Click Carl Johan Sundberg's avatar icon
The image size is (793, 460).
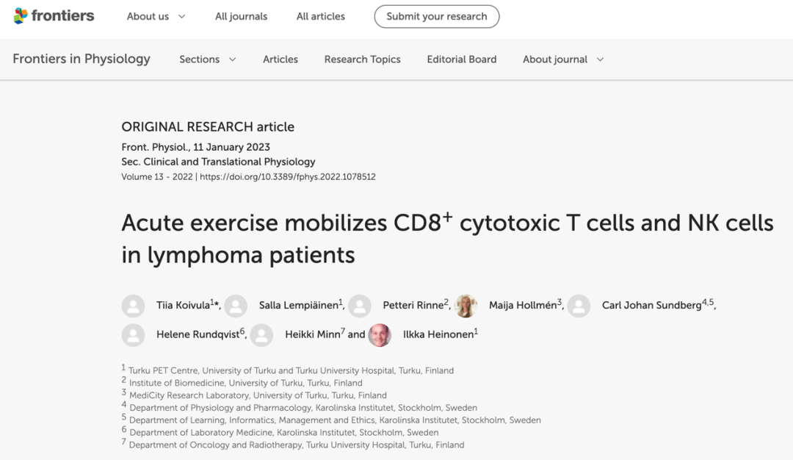click(579, 306)
